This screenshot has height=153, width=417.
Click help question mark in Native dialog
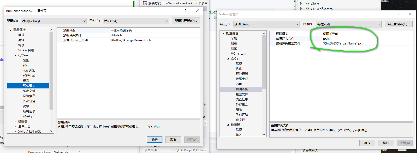(398, 14)
